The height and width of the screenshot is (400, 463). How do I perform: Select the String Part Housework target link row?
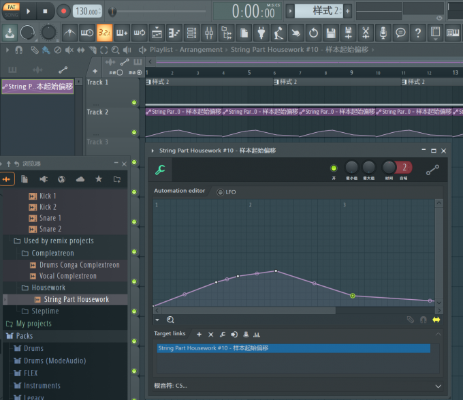point(293,348)
